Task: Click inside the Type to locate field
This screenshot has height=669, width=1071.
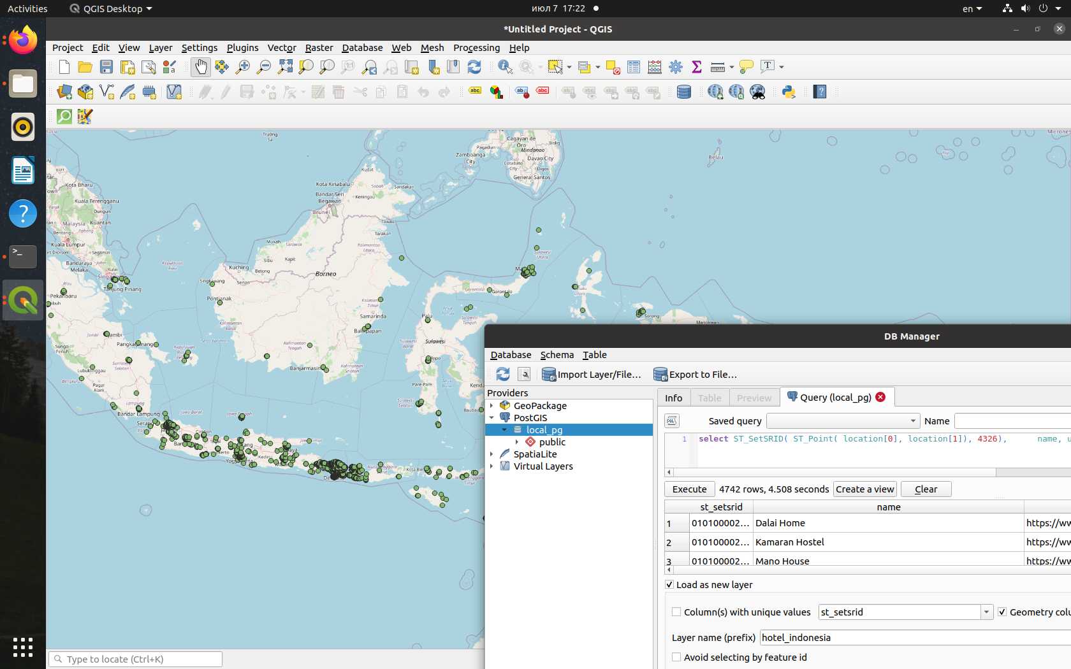Action: 135,659
